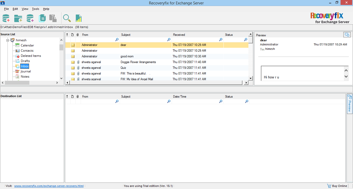
Task: Click the Preview pane dock icon
Action: point(347,35)
